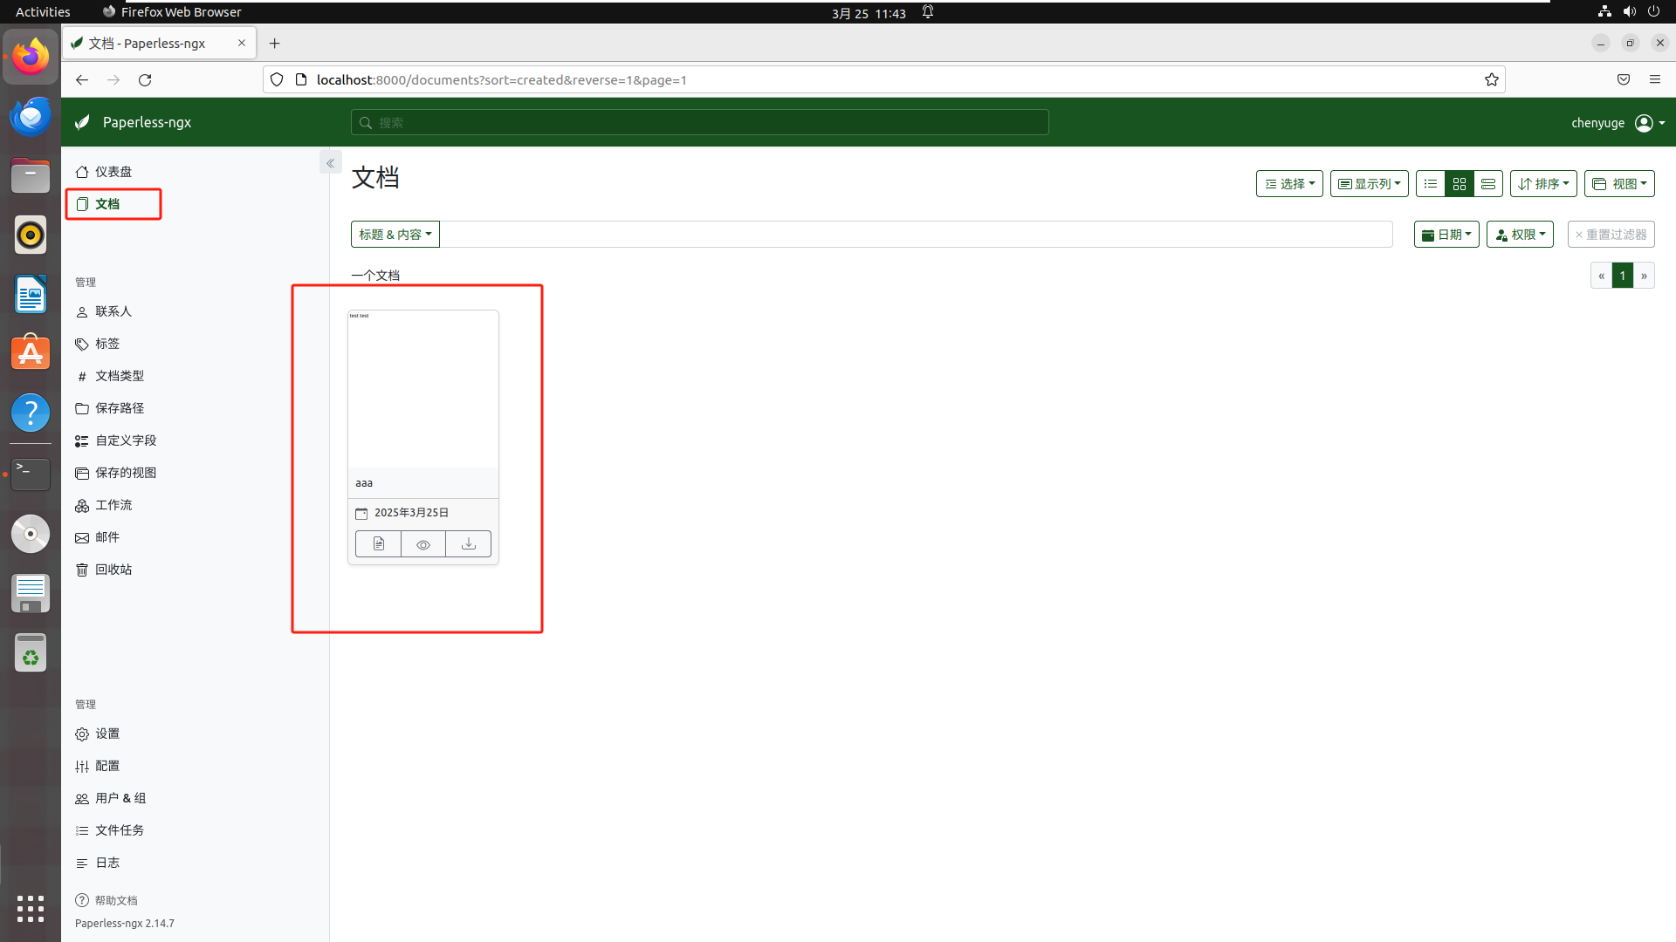Viewport: 1676px width, 942px height.
Task: Click the eye preview icon on aaa card
Action: (x=423, y=543)
